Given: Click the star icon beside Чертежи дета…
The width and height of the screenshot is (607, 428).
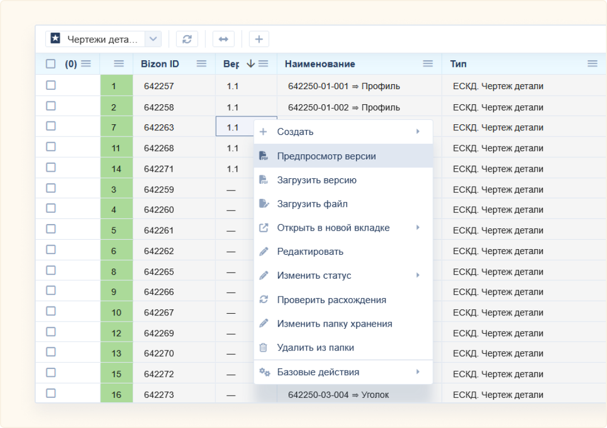Looking at the screenshot, I should click(x=55, y=38).
